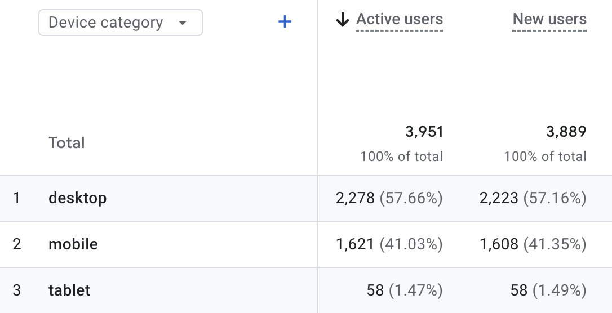
Task: Click the sort arrow beside Active users
Action: 342,20
